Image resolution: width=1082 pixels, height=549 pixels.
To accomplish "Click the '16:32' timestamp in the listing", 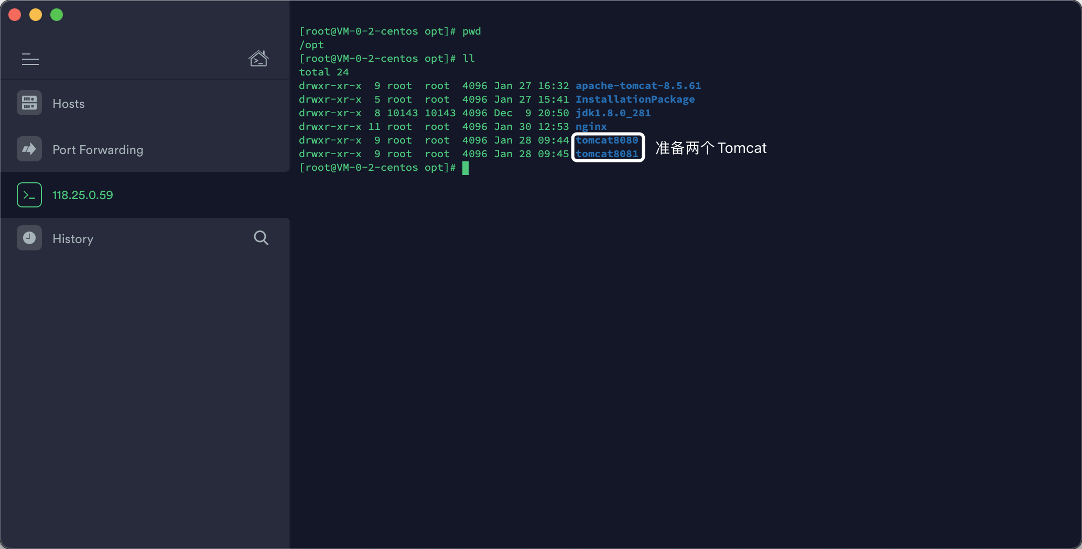I will 553,85.
